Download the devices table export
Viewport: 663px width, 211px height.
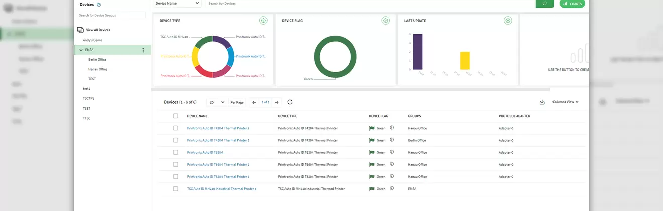click(542, 102)
